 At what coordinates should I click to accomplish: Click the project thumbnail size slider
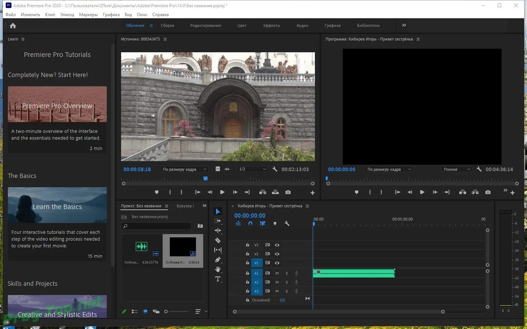pos(166,311)
